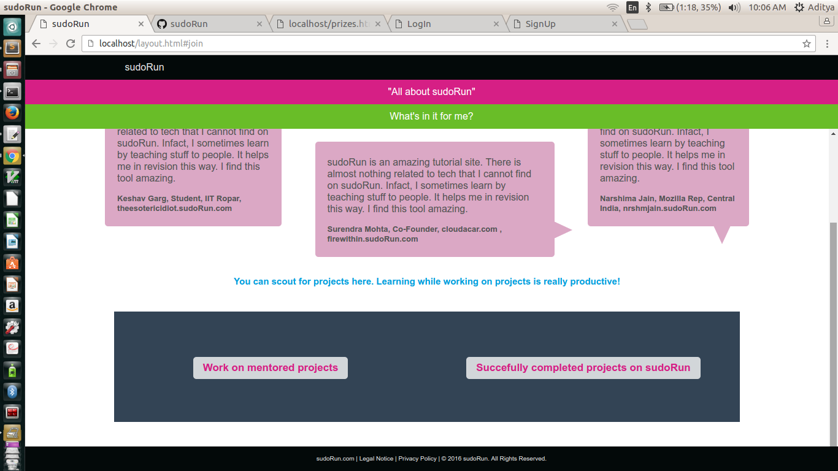Close the LogIn tab
Viewport: 838px width, 471px height.
[x=496, y=24]
